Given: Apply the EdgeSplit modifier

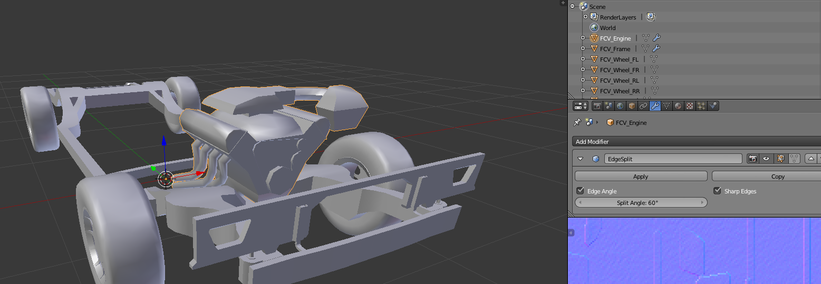Looking at the screenshot, I should pyautogui.click(x=641, y=177).
